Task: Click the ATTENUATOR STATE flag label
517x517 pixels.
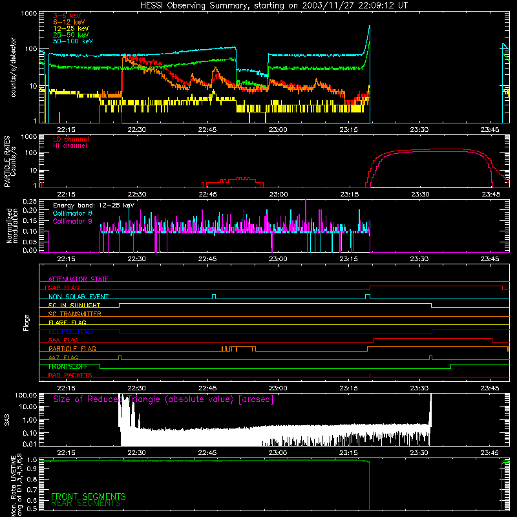Action: [78, 279]
